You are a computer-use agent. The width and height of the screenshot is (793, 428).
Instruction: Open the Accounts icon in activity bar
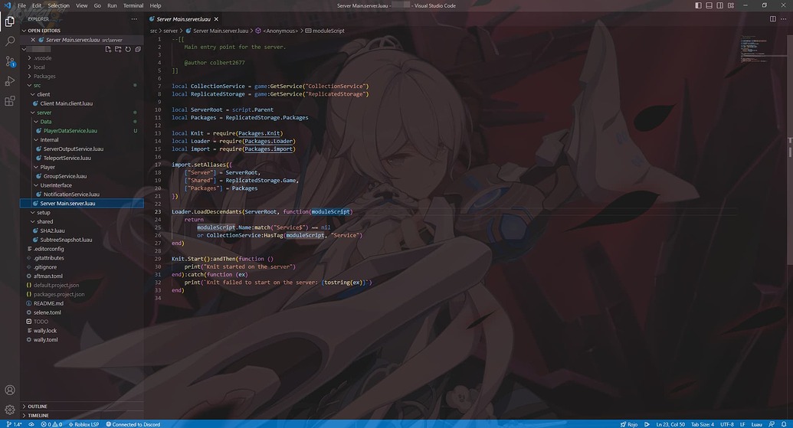click(x=10, y=390)
